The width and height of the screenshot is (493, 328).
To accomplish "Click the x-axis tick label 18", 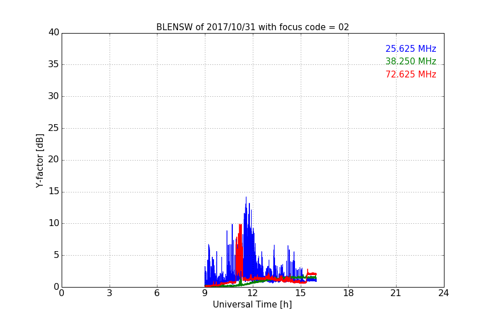I will point(349,293).
